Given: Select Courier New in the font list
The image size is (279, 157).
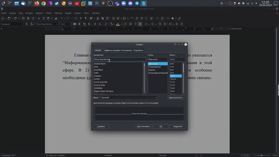Looking at the screenshot, I should 118,85.
